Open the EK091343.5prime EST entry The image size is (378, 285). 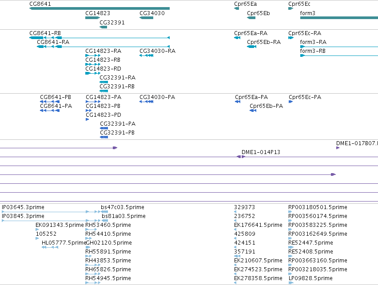click(x=60, y=225)
